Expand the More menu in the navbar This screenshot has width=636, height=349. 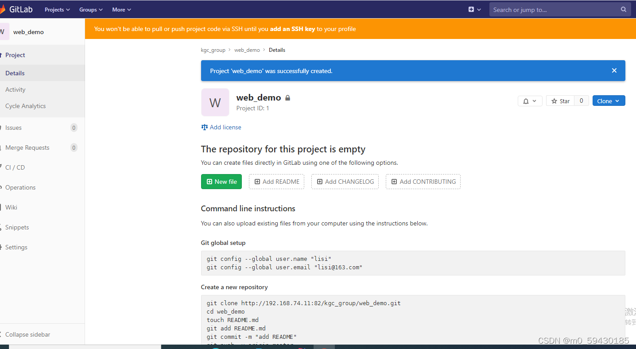point(121,9)
